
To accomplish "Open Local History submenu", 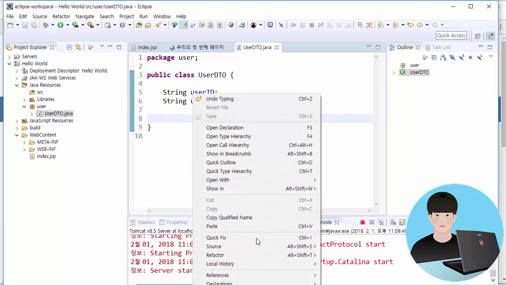I will pos(257,264).
